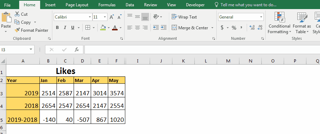Image resolution: width=320 pixels, height=134 pixels.
Task: Click inside the formula bar
Action: (202, 50)
